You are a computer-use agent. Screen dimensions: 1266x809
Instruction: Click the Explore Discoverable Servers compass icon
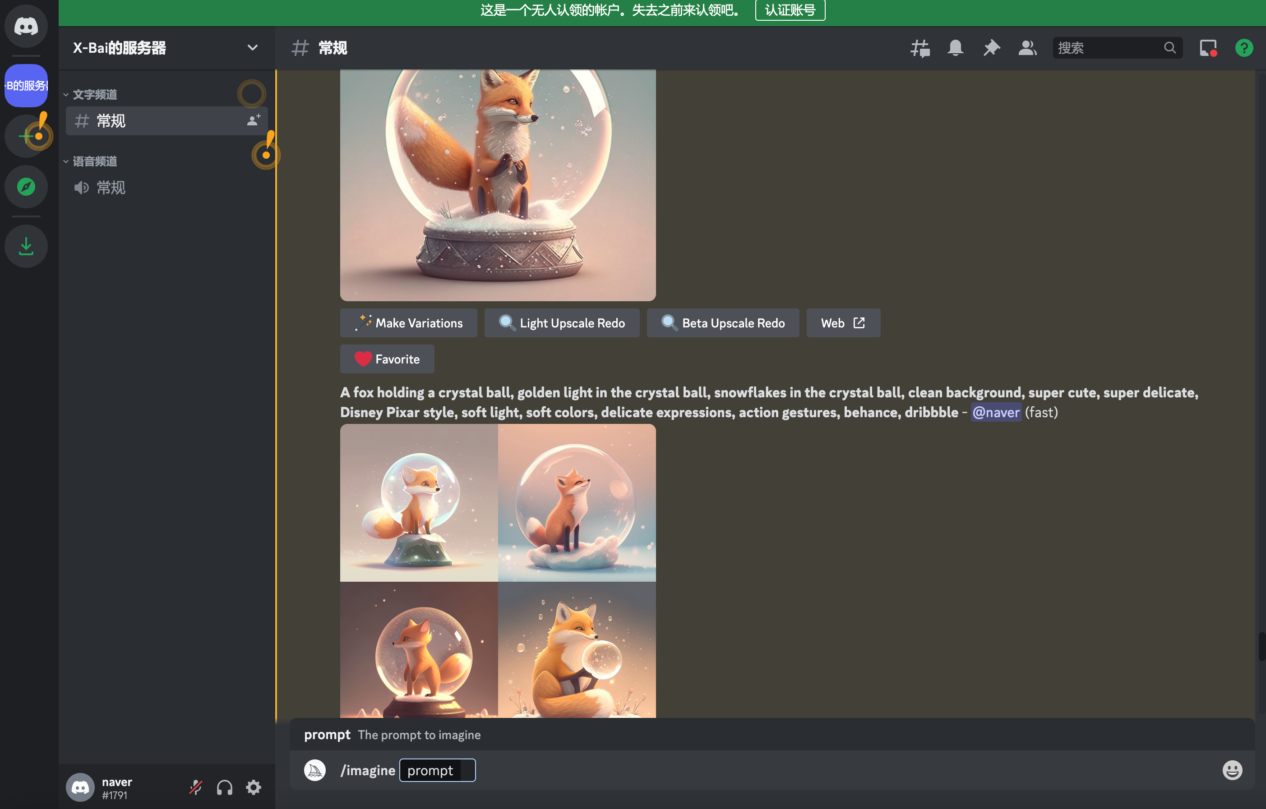(x=26, y=187)
